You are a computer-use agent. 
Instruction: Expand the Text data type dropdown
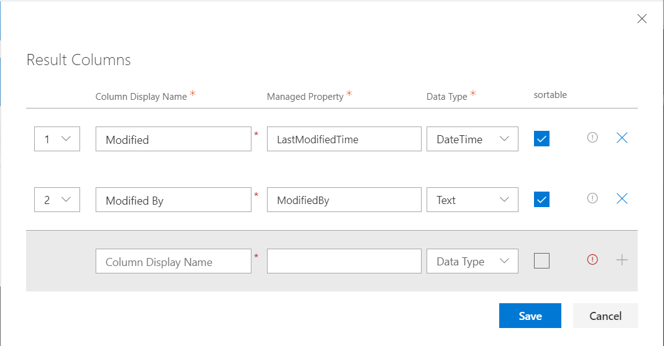pyautogui.click(x=472, y=200)
